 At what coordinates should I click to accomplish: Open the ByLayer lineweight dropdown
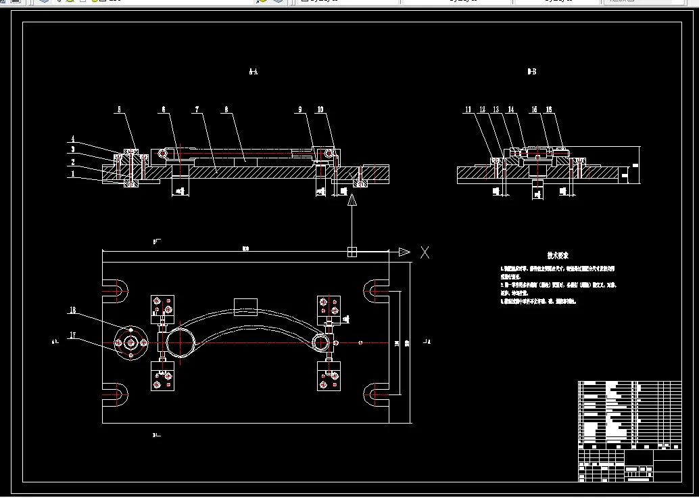pos(558,1)
